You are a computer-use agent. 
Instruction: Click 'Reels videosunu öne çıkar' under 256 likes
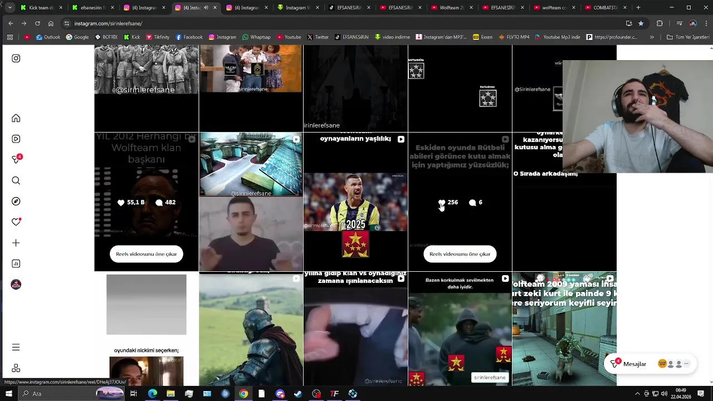(x=460, y=254)
